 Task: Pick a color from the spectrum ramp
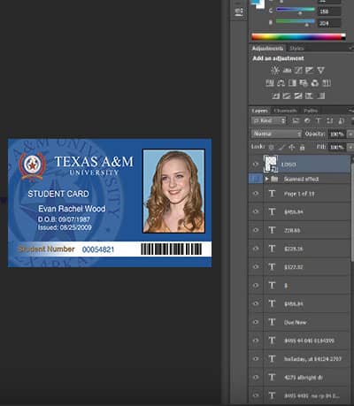point(298,36)
